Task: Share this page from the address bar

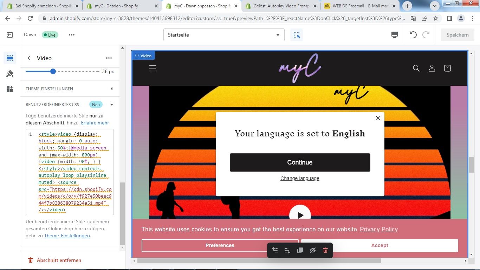Action: coord(424,19)
